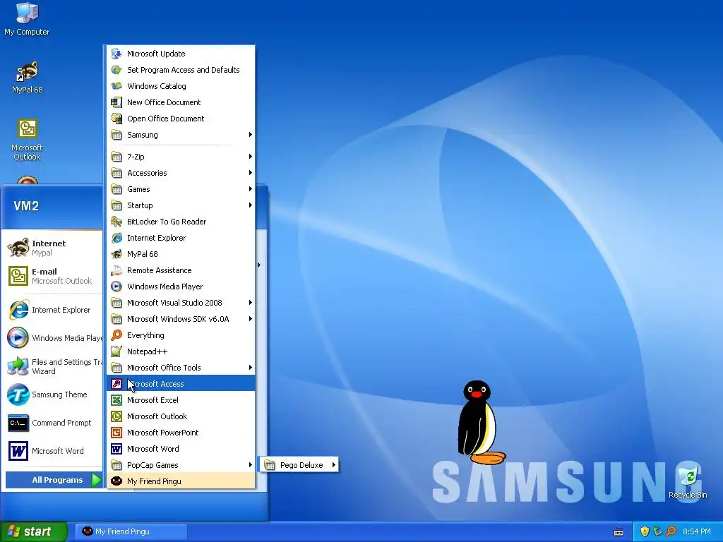Click the MyPal 68 raccoon icon in programs list
Image resolution: width=723 pixels, height=542 pixels.
click(x=116, y=254)
